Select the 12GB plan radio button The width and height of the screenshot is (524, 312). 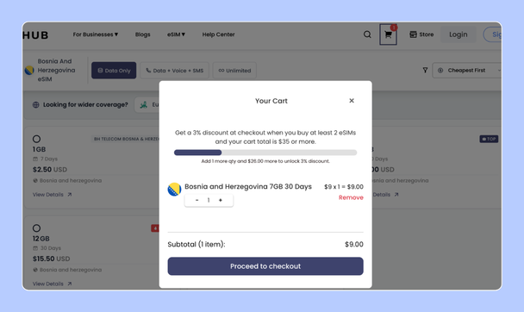point(37,228)
